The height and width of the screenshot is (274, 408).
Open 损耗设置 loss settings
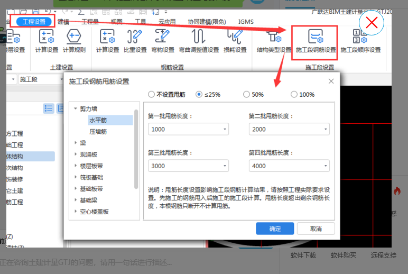coord(235,41)
